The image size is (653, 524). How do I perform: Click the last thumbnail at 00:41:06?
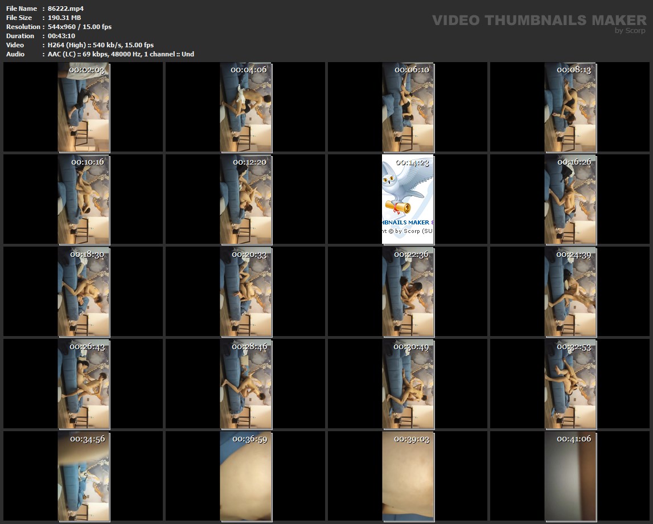[x=570, y=476]
